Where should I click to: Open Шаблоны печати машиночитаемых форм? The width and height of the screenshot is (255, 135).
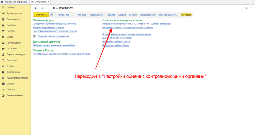click(54, 45)
